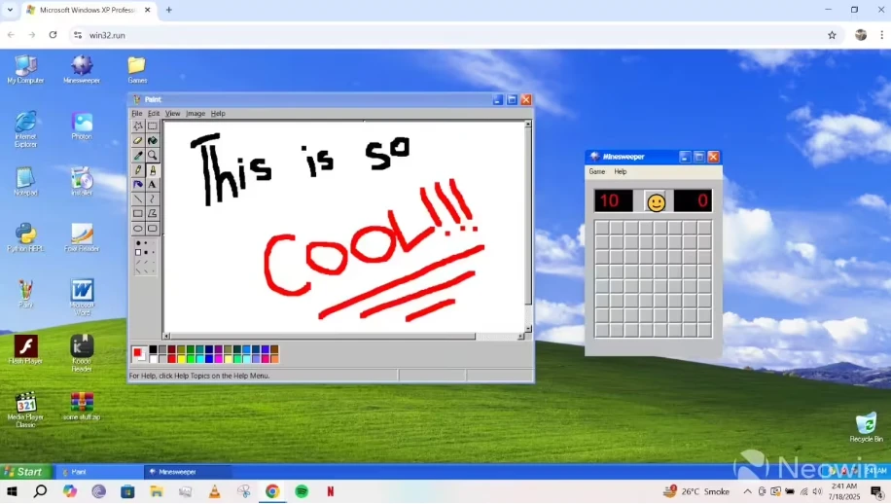Image resolution: width=891 pixels, height=504 pixels.
Task: Click Paint's horizontal scrollbar track
Action: click(x=496, y=337)
